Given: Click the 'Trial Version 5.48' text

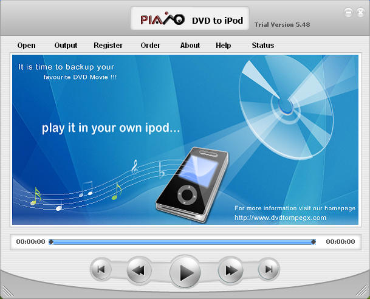Looking at the screenshot, I should 283,24.
